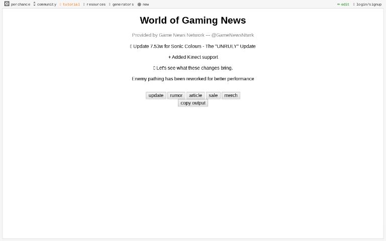Open the community link in the top bar
This screenshot has height=241, width=386.
[x=45, y=4]
